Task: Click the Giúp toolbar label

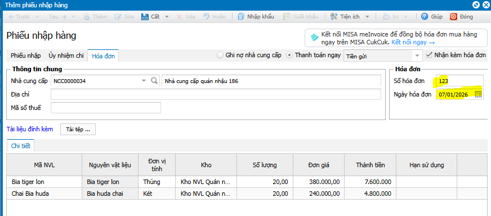Action: (437, 17)
